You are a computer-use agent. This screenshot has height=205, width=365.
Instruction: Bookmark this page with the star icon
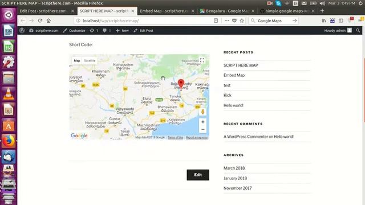coord(242,20)
